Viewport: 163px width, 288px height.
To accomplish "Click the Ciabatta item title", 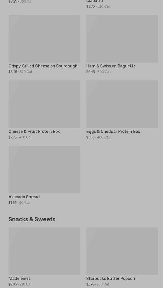I will coord(95,2).
